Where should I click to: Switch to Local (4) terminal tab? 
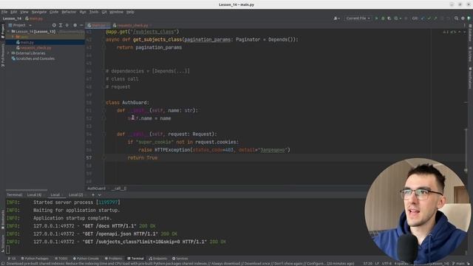(x=34, y=195)
